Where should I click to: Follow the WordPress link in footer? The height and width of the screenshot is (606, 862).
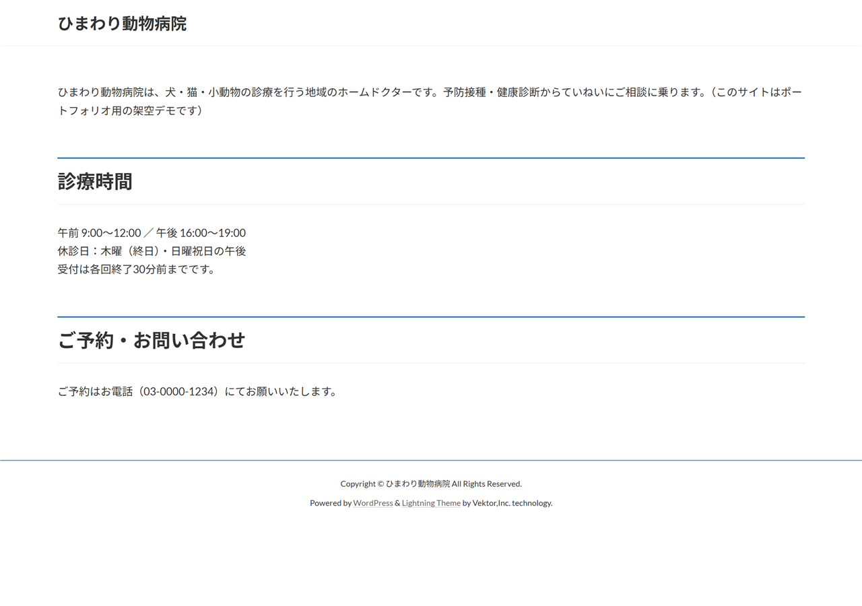coord(373,503)
